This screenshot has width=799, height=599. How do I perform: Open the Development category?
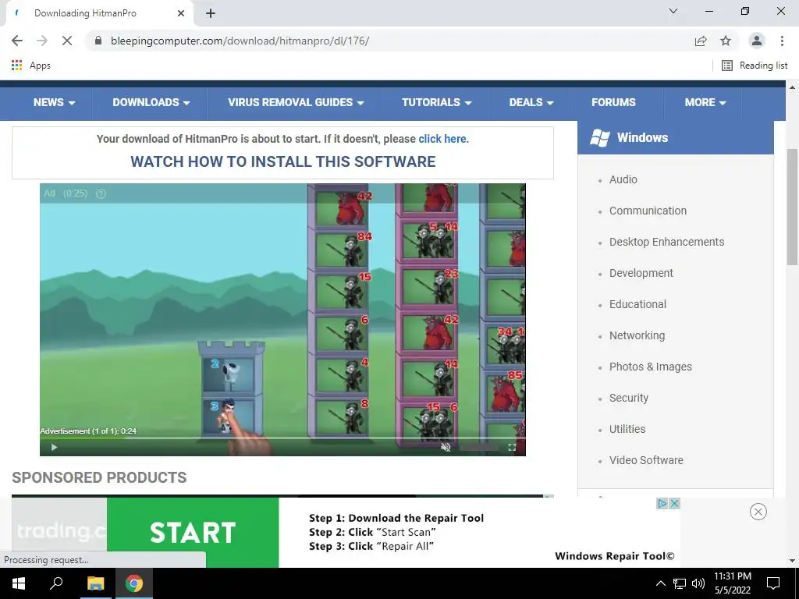tap(641, 273)
